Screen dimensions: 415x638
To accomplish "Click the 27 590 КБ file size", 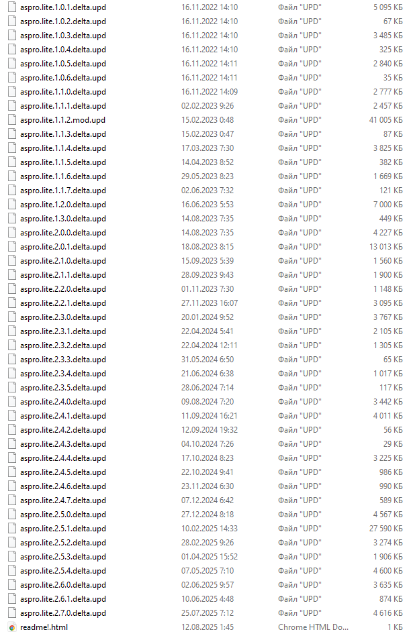I will [x=385, y=529].
